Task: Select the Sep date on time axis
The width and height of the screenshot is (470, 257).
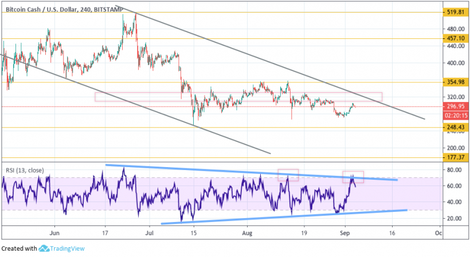Action: [x=344, y=234]
